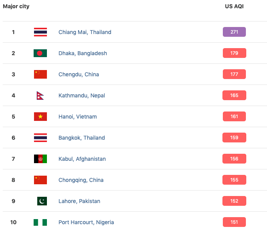Click the Bangladesh flag icon
Viewport: 267px width, 232px height.
tap(40, 53)
